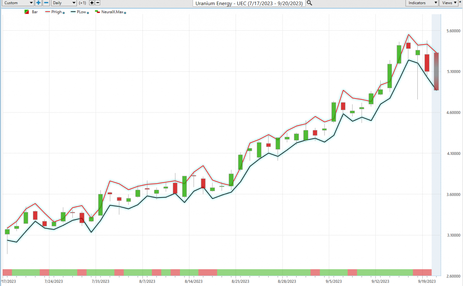Click the 3.10000 price axis label

pos(454,235)
